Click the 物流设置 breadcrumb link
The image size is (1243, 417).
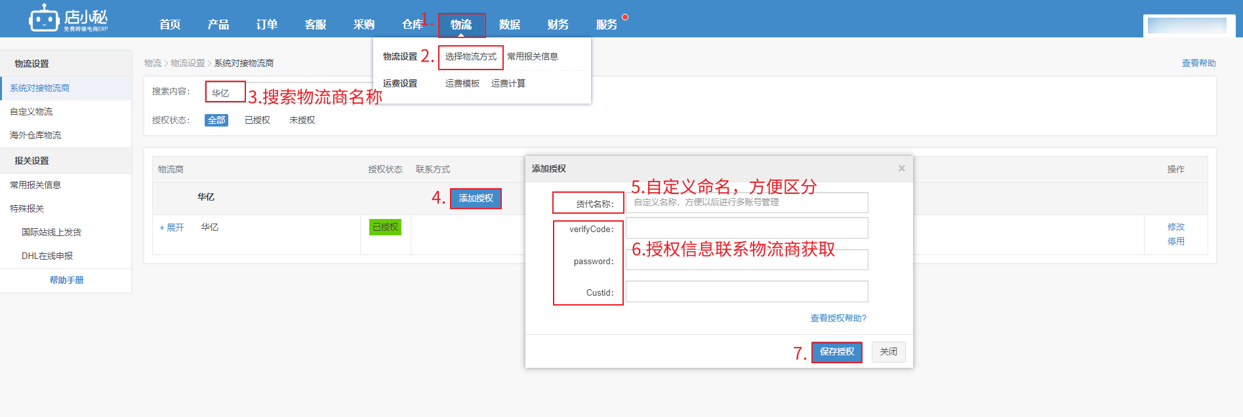pyautogui.click(x=188, y=63)
